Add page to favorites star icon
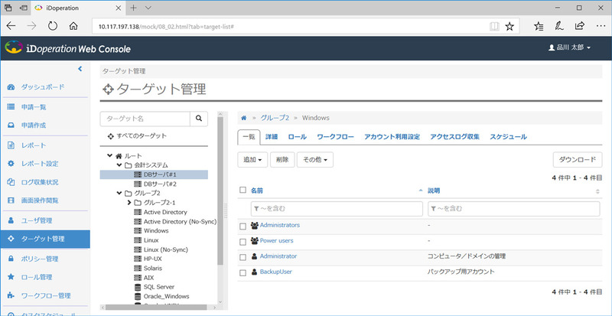The height and width of the screenshot is (316, 612). 509,27
